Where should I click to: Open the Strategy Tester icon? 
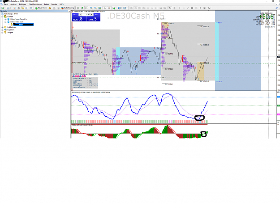pos(31,8)
